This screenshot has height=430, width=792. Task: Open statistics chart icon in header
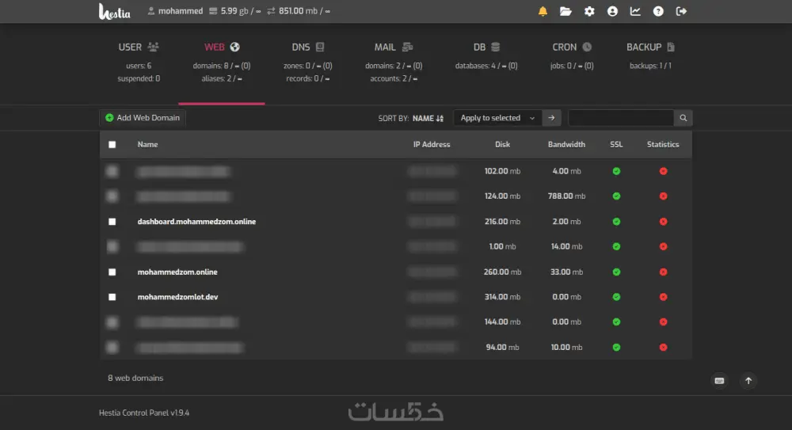(635, 11)
